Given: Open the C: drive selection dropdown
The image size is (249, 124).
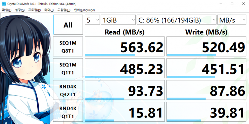Looking at the screenshot, I should (176, 20).
